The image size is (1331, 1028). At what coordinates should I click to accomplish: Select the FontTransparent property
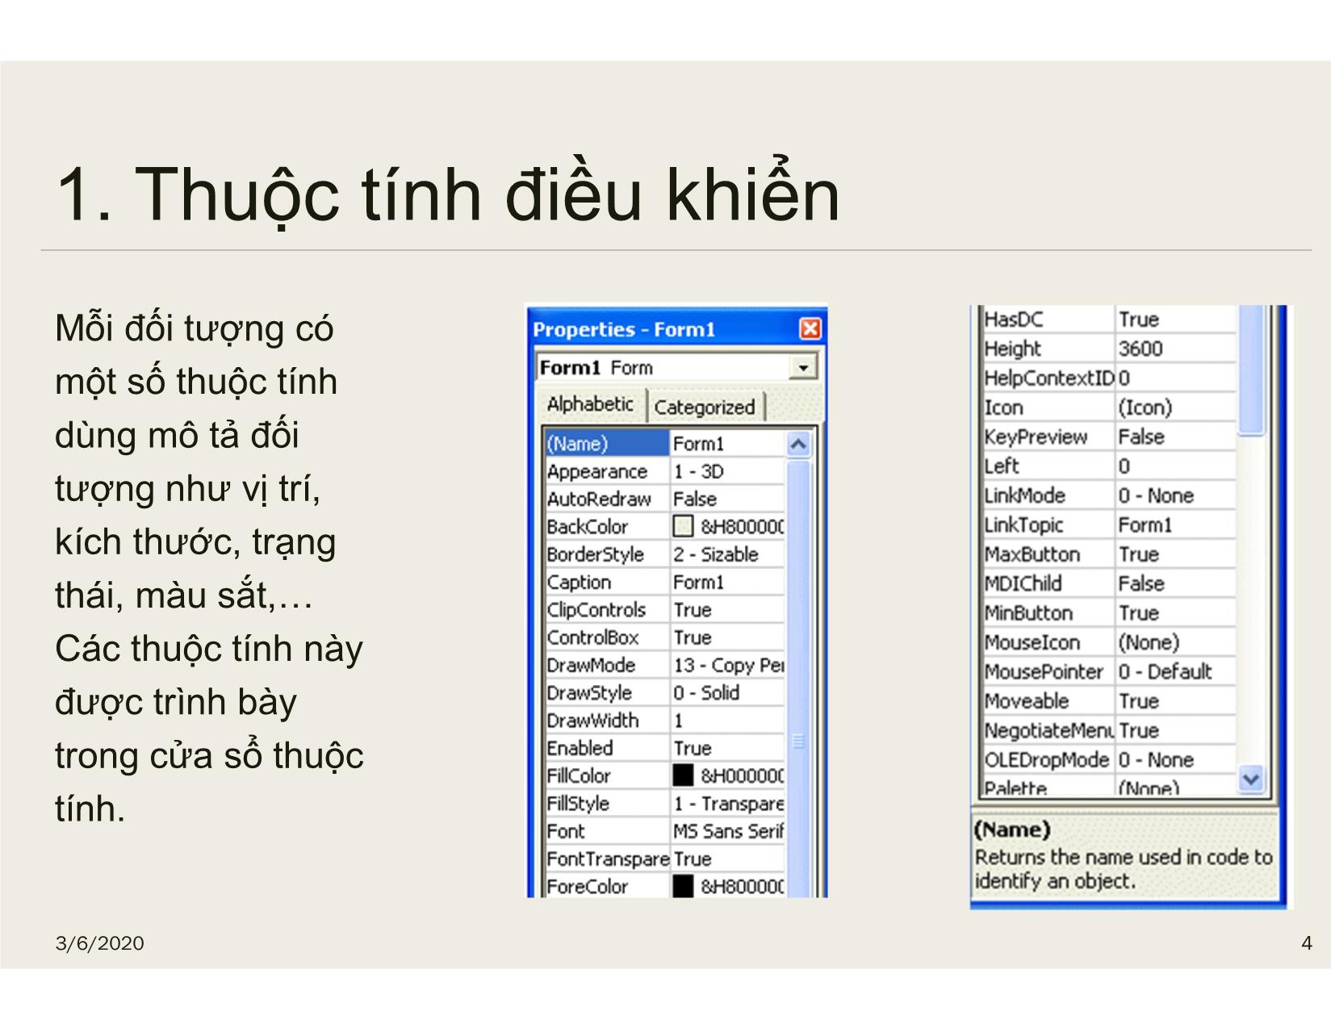[607, 859]
